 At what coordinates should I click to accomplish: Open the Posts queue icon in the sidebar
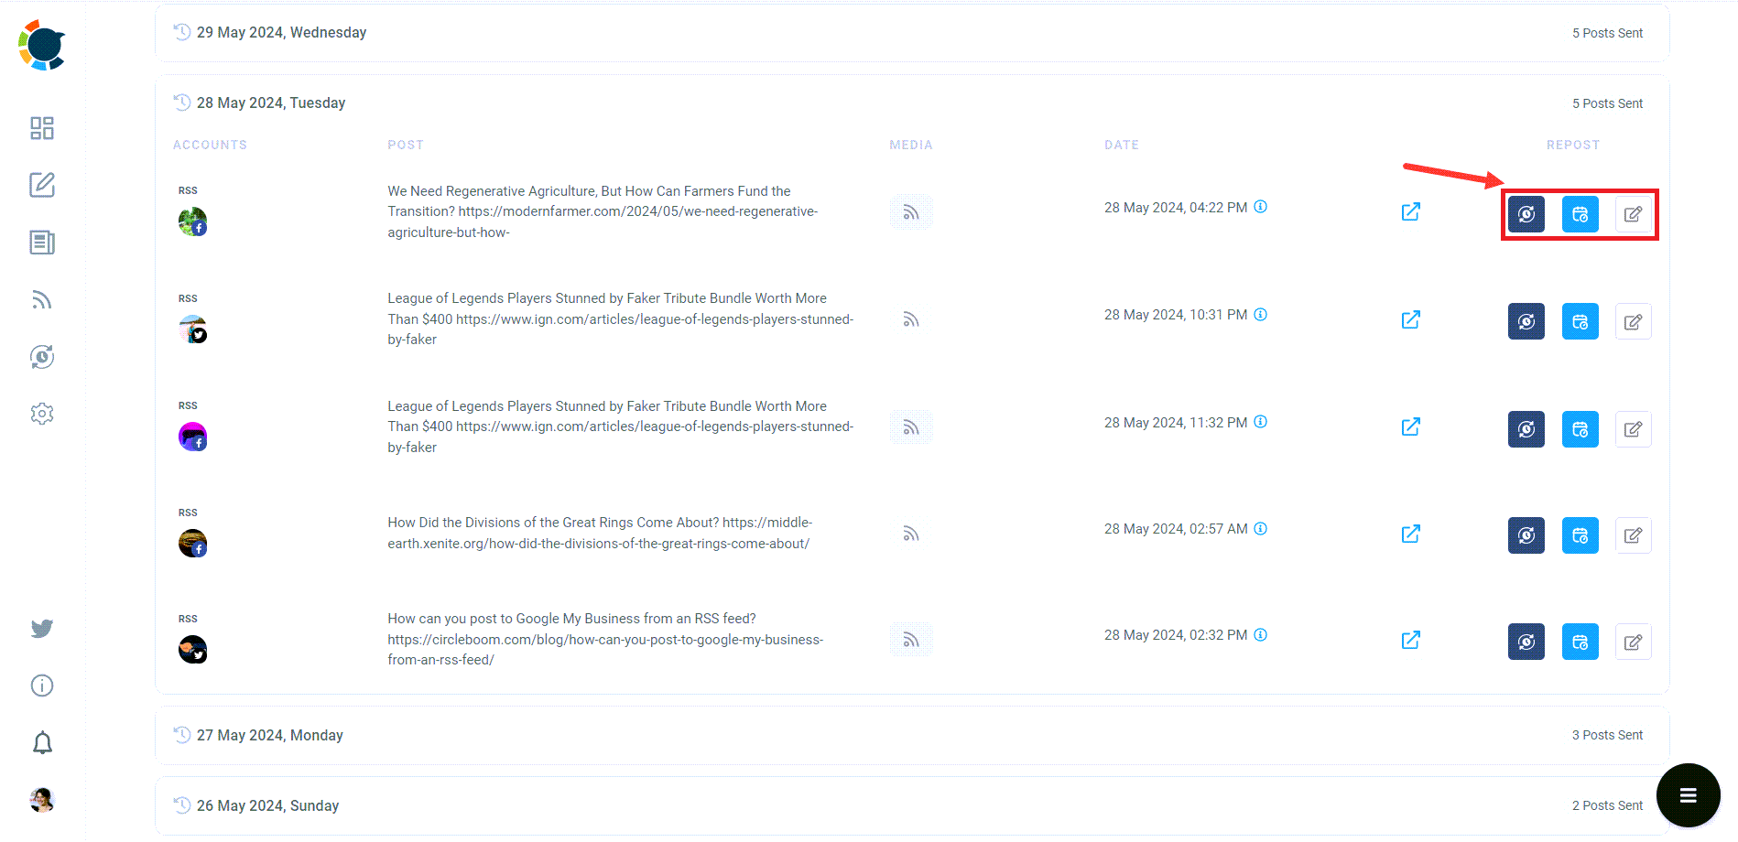click(x=41, y=243)
